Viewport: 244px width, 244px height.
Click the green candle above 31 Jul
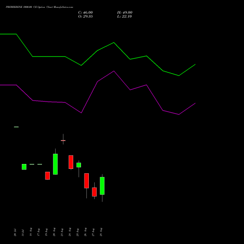point(24,167)
